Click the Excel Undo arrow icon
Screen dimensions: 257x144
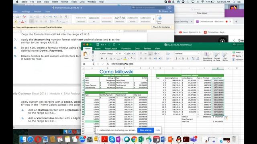(103, 44)
